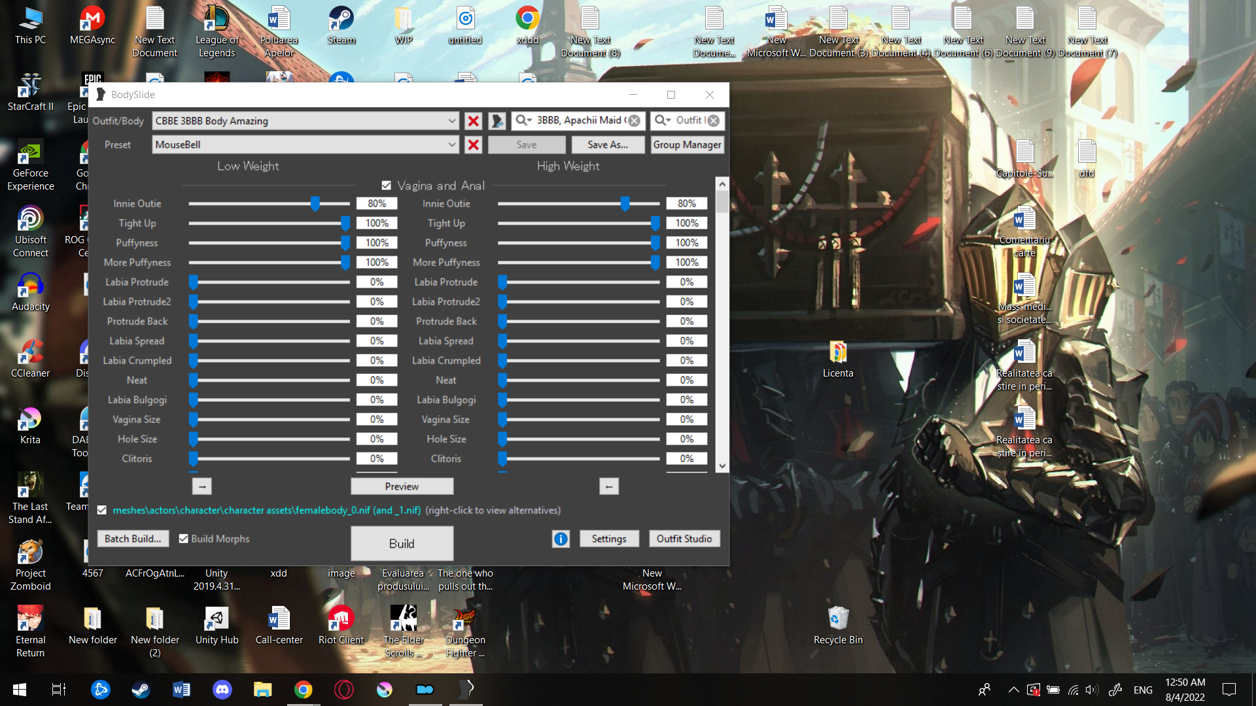Viewport: 1256px width, 706px height.
Task: Select the Unity Hub desktop icon
Action: (217, 626)
